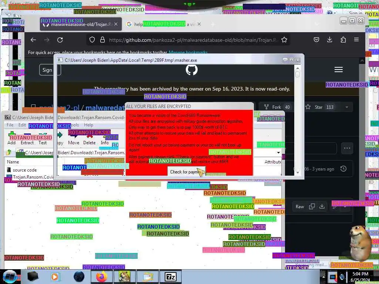
Task: Open 7-Zip taskbar button
Action: click(x=170, y=277)
